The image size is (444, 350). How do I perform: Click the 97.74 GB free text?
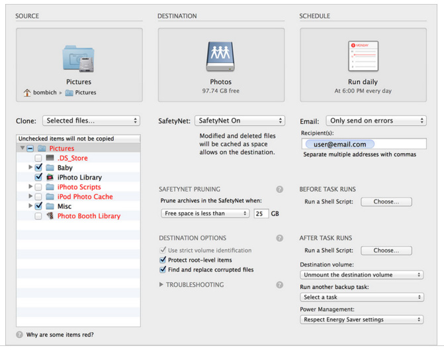coord(220,91)
